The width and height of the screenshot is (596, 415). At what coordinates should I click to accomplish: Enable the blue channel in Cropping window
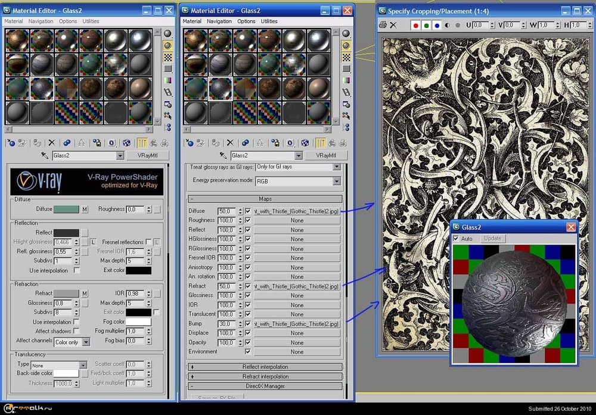point(437,26)
